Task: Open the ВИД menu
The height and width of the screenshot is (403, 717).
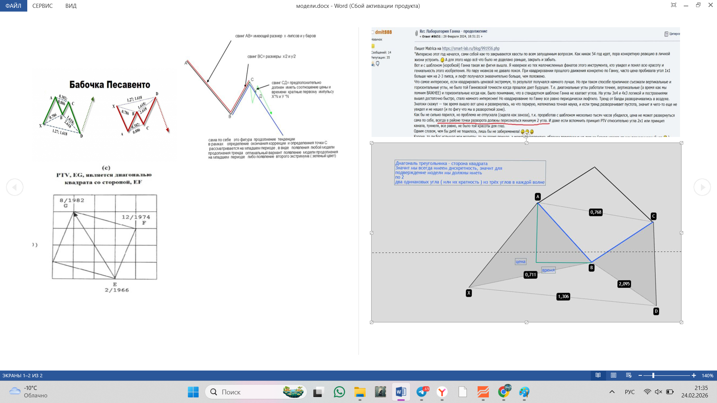Action: pos(71,6)
